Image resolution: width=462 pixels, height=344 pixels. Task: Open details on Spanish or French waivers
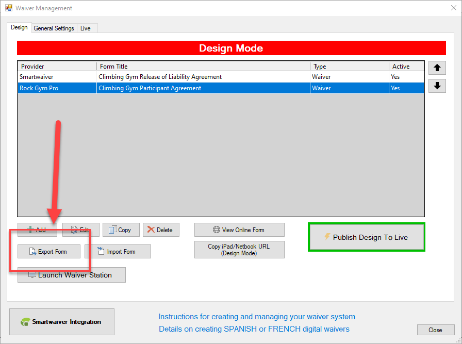point(254,329)
